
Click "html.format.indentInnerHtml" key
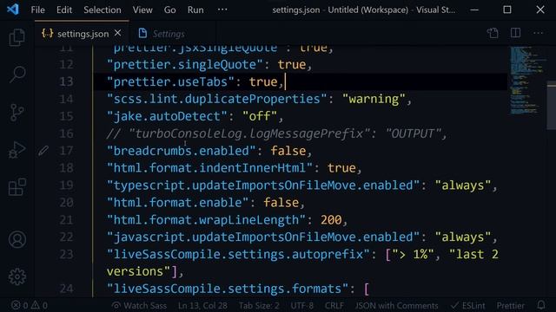pyautogui.click(x=209, y=168)
